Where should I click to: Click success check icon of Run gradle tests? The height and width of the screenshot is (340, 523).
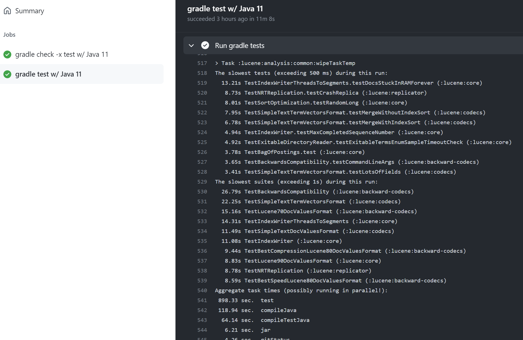pos(205,45)
